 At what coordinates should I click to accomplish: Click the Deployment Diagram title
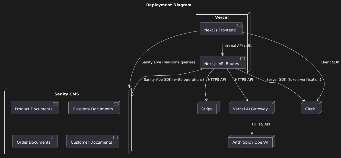[x=168, y=5]
